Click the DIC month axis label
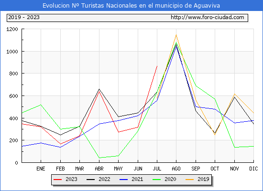The height and width of the screenshot is (191, 263). click(253, 169)
